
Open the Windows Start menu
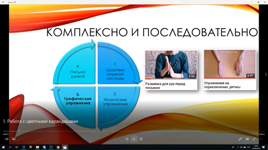tap(3, 147)
